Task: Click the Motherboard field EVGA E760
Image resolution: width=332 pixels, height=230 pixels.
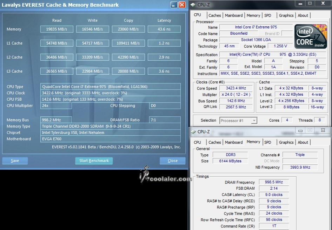Action: coord(111,139)
